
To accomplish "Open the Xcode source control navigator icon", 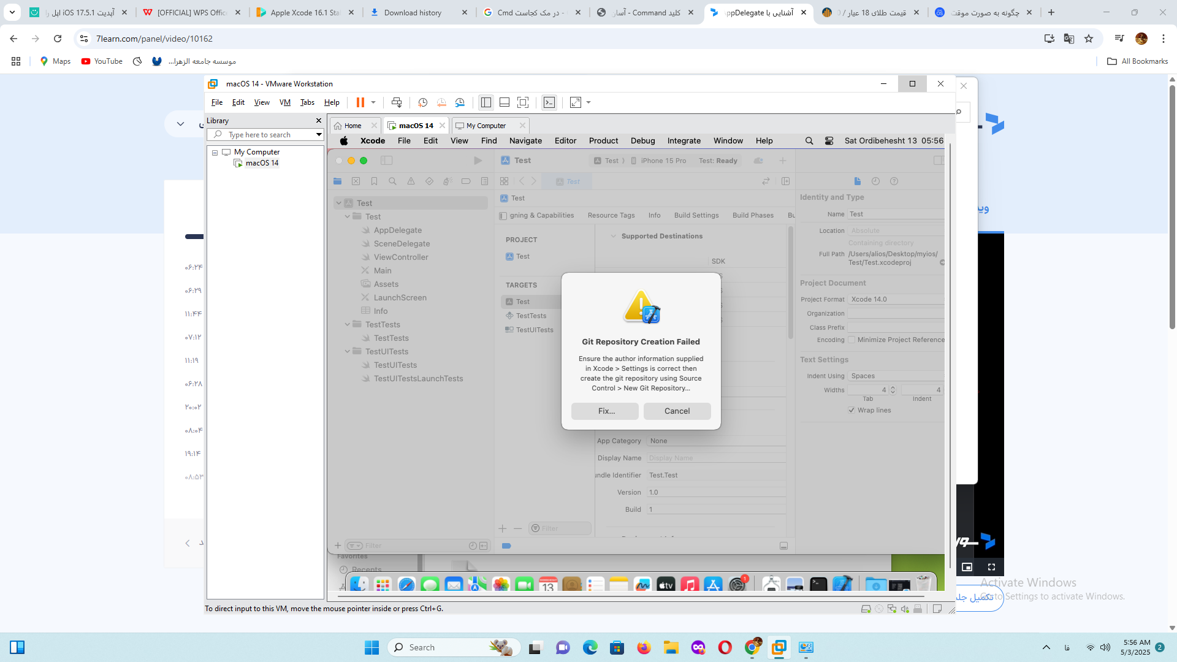I will (x=356, y=181).
